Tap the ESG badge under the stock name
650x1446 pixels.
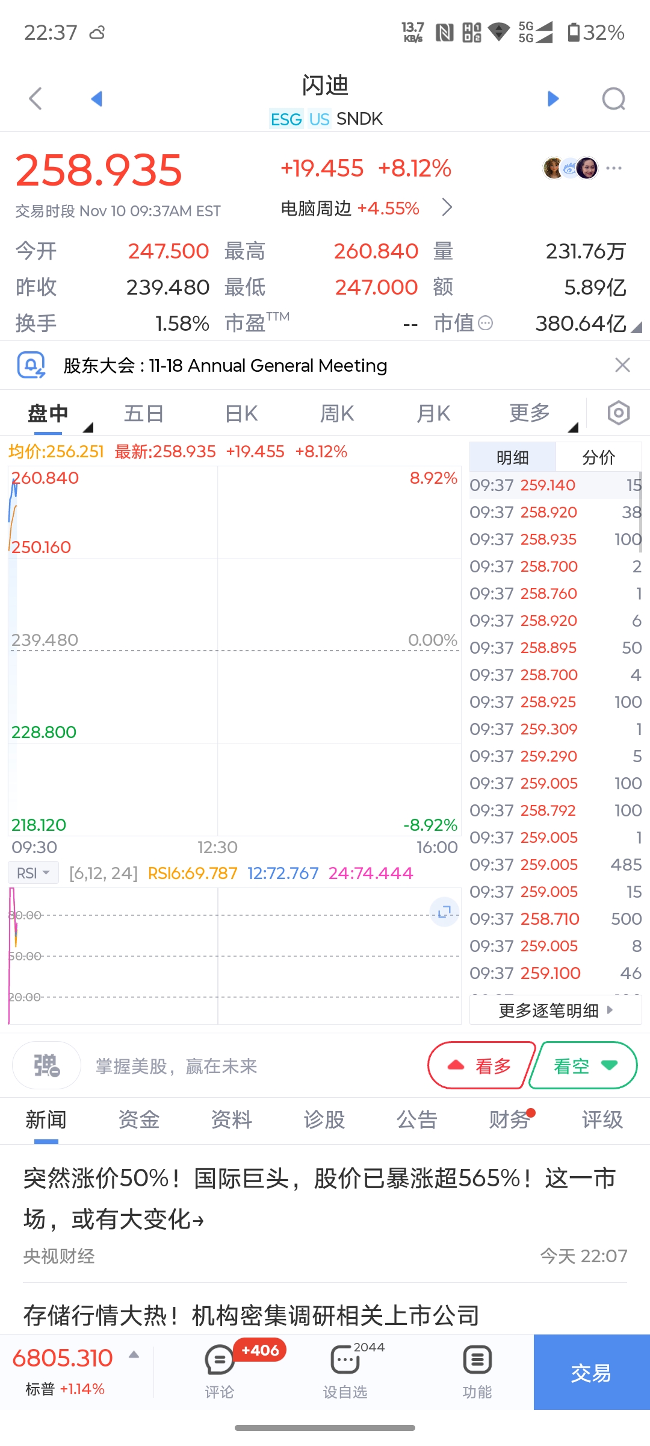(286, 119)
